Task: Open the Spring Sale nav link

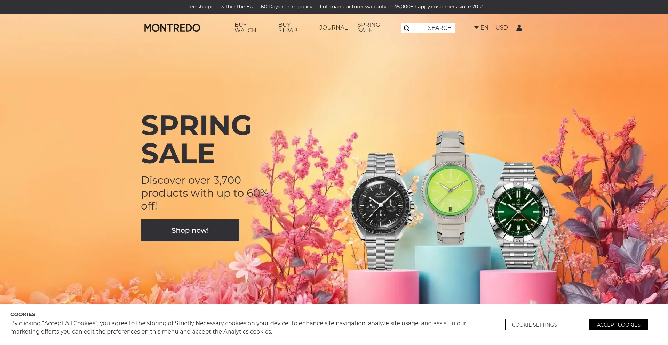Action: coord(368,27)
